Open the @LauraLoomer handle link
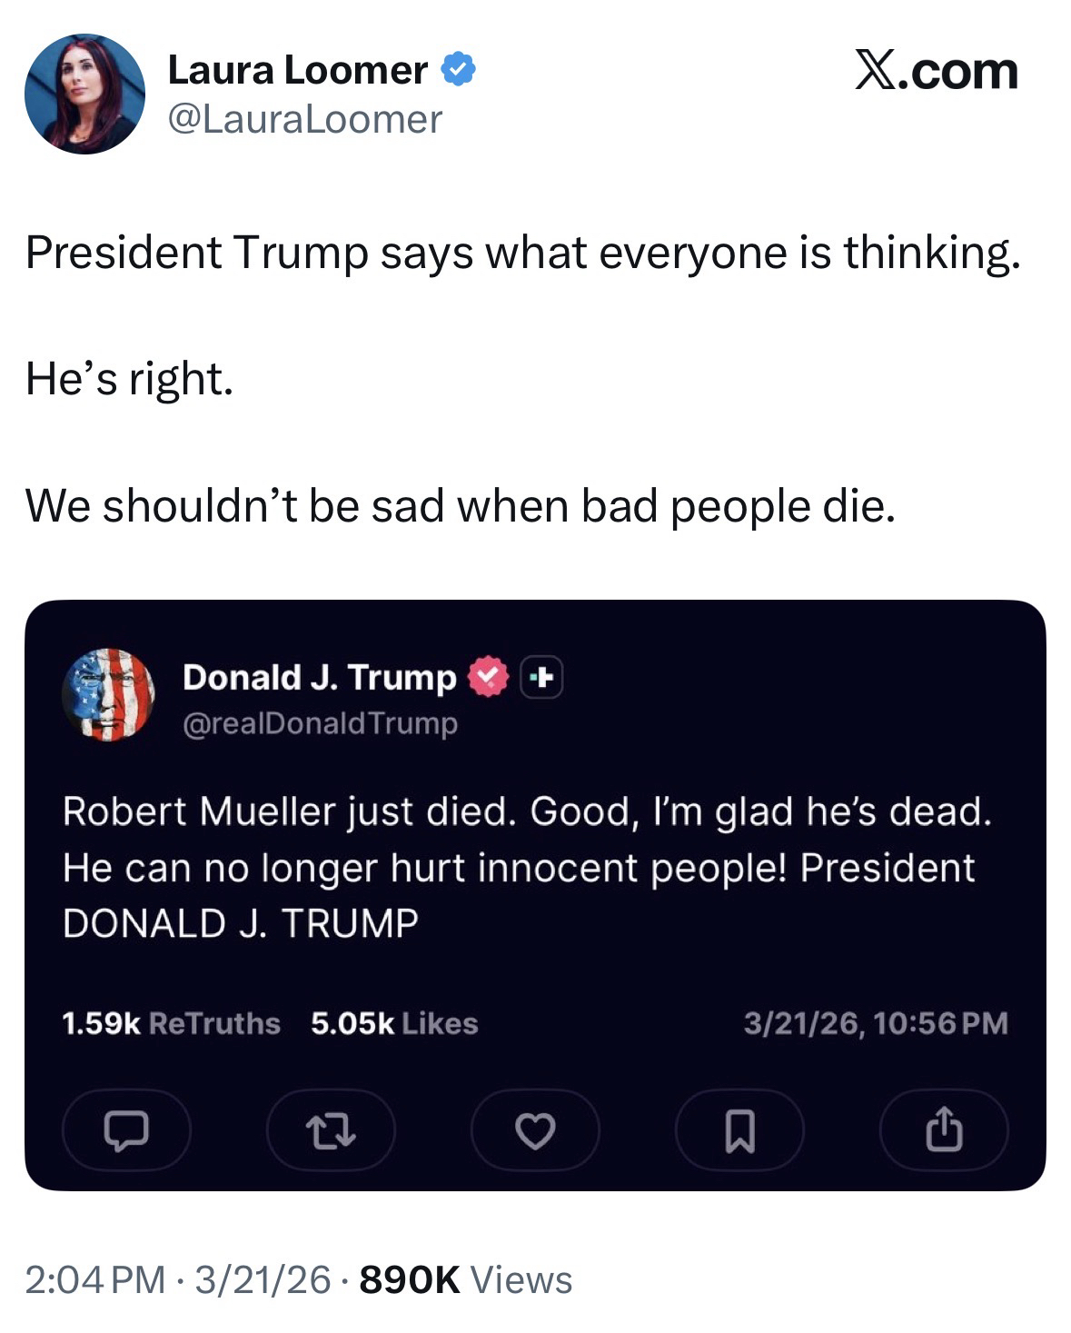The width and height of the screenshot is (1071, 1333). tap(305, 119)
